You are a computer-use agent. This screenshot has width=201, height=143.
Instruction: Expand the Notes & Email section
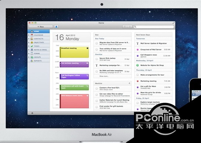point(29,50)
